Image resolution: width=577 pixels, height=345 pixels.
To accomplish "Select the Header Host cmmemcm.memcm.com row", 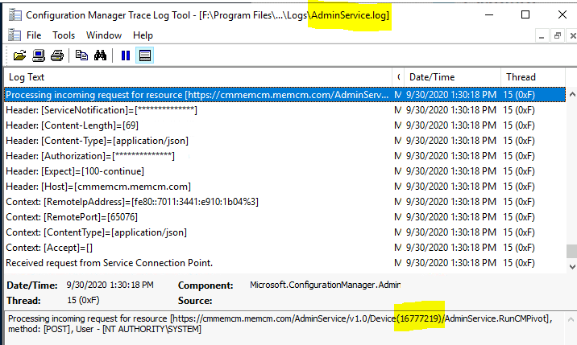I will (x=284, y=187).
